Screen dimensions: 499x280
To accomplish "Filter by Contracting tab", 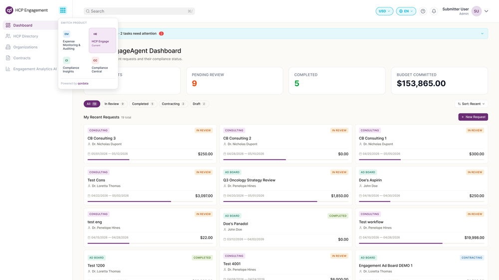I will tap(173, 104).
